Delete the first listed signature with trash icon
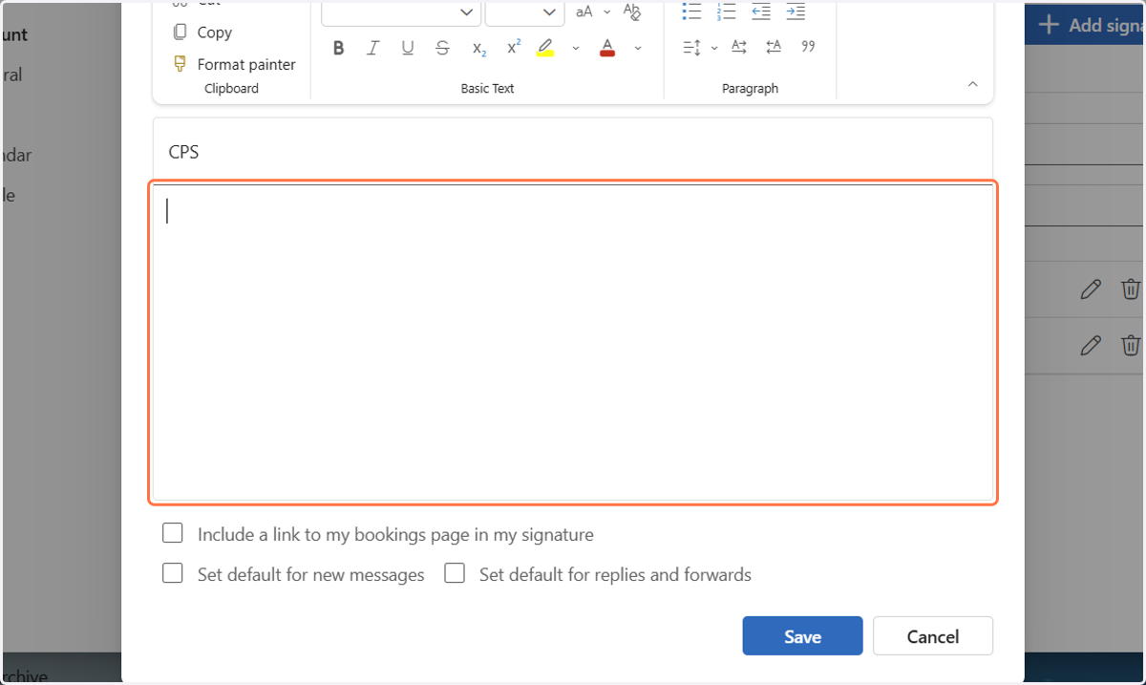Image resolution: width=1146 pixels, height=685 pixels. tap(1130, 289)
